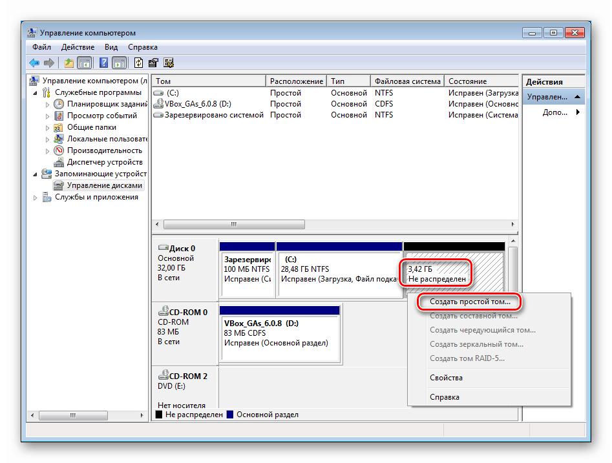
Task: Sort by the Файловая система column header
Action: (x=408, y=81)
